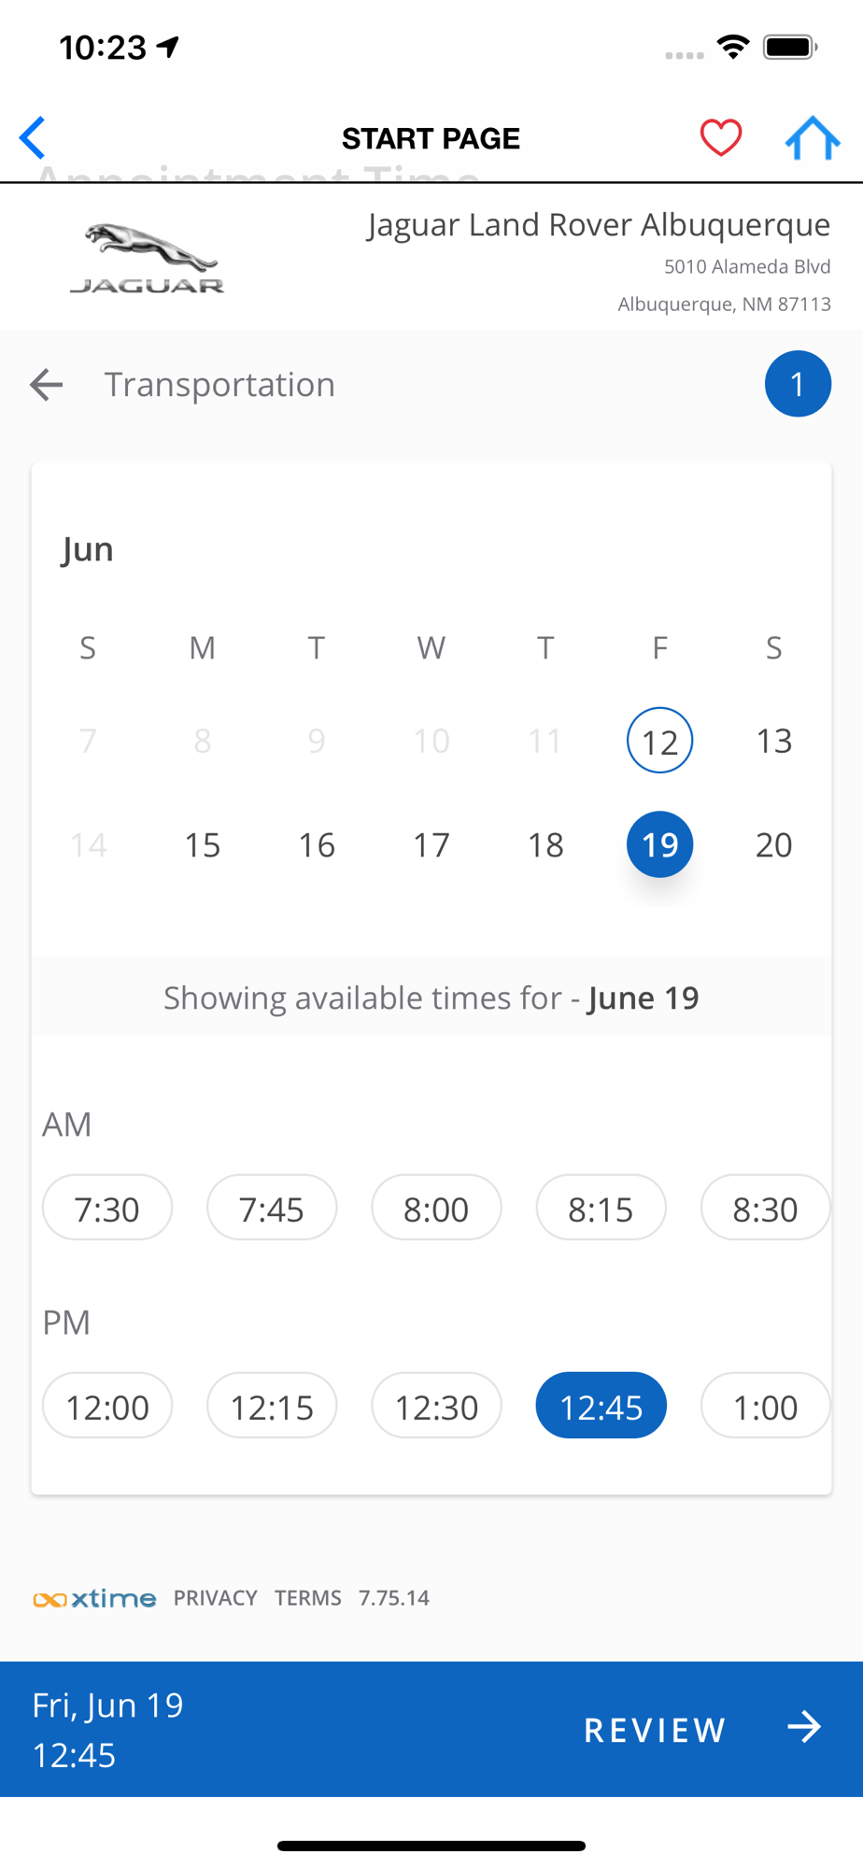The height and width of the screenshot is (1868, 863).
Task: Tap the selected 12:45 PM slot
Action: (601, 1406)
